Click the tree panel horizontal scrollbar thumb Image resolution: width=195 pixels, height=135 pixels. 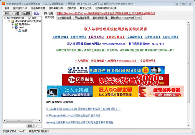tap(19, 120)
